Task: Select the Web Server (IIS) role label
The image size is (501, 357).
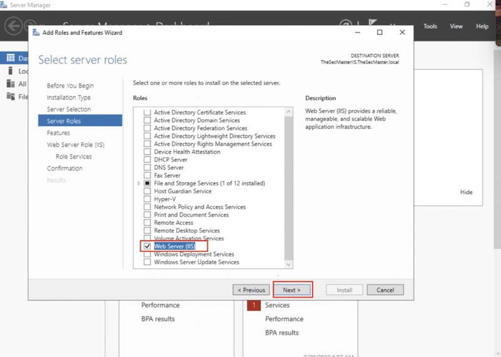Action: tap(175, 246)
